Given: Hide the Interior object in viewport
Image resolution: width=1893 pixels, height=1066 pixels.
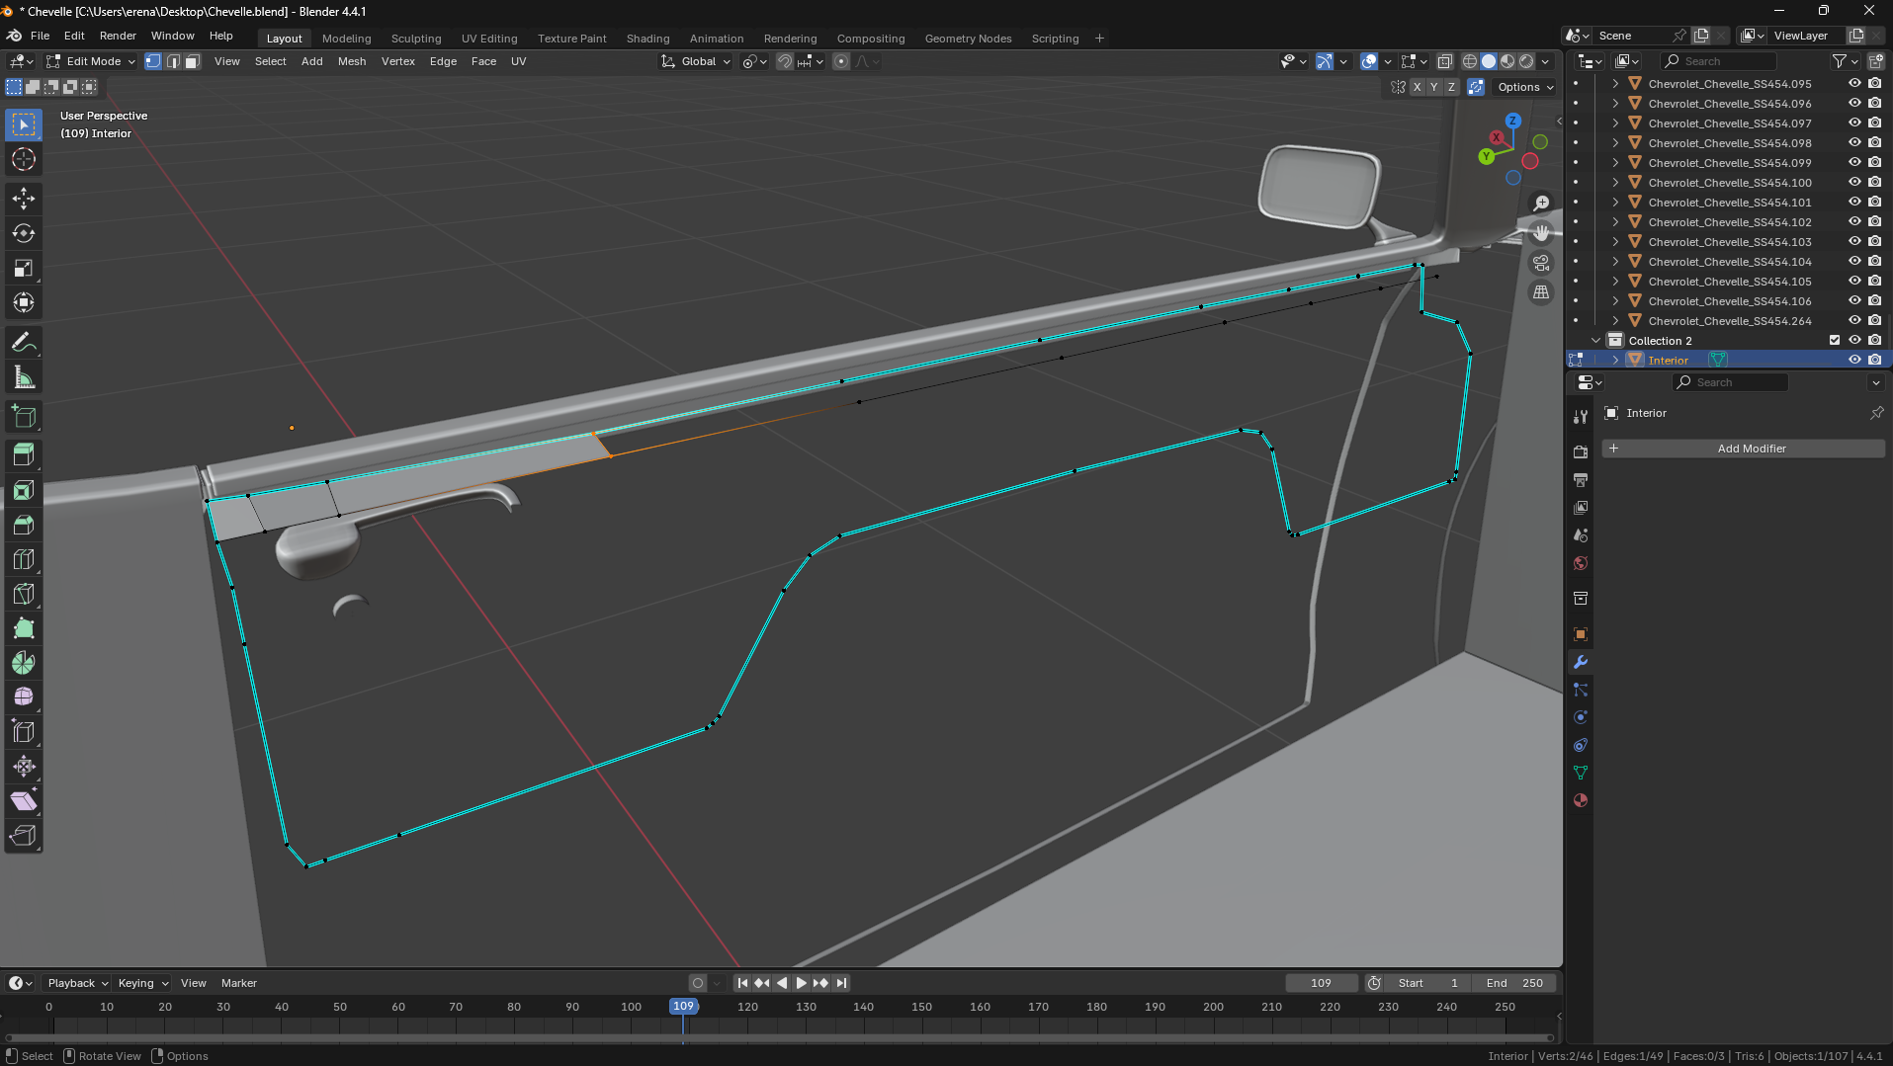Looking at the screenshot, I should click(1854, 361).
